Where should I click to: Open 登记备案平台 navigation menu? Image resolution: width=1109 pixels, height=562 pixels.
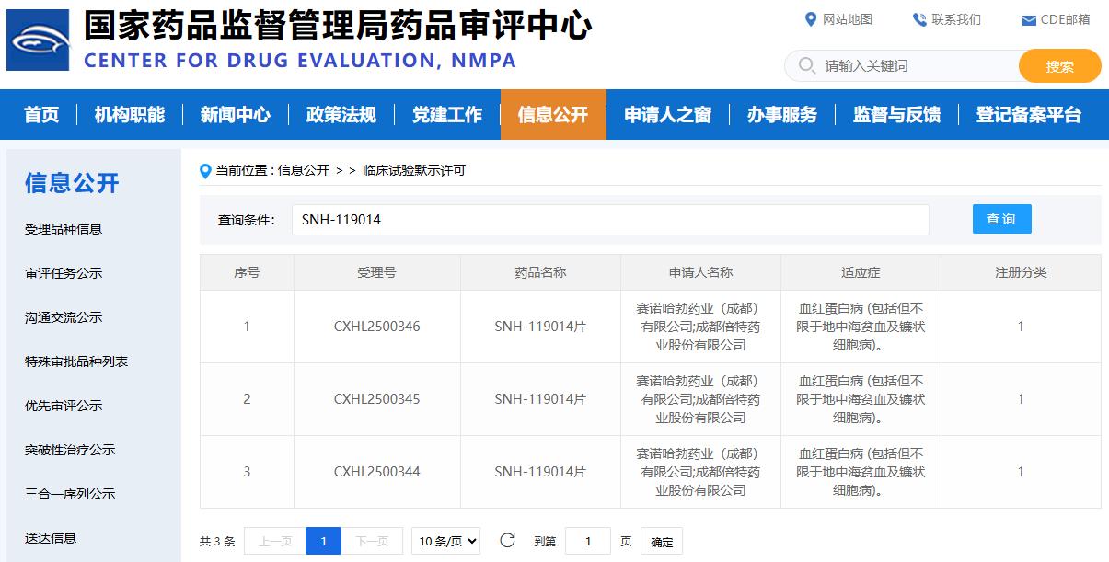(x=1029, y=115)
